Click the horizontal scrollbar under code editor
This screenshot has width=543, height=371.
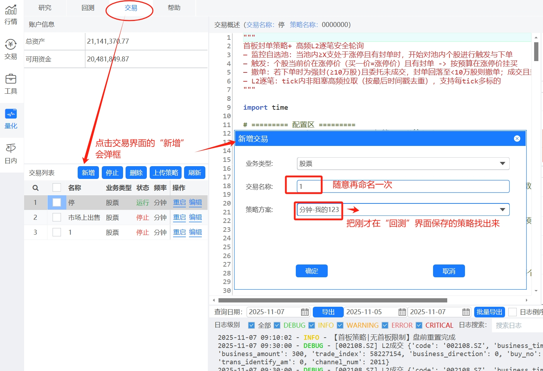pyautogui.click(x=333, y=300)
